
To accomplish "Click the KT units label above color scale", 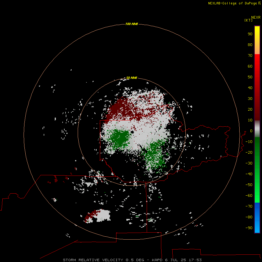I will [x=249, y=20].
